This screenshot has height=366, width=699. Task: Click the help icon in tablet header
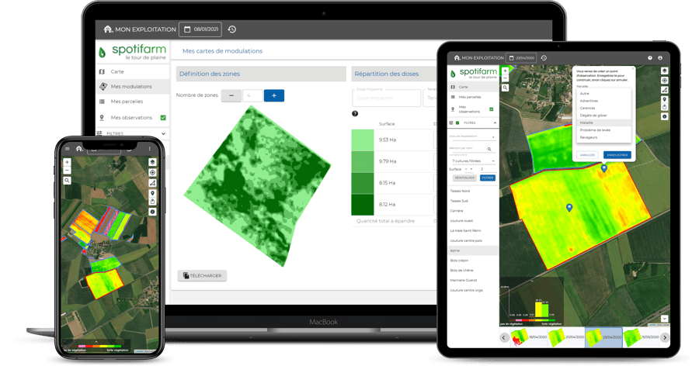[649, 58]
